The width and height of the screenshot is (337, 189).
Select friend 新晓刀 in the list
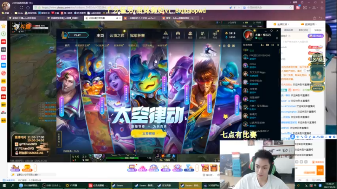click(x=261, y=116)
